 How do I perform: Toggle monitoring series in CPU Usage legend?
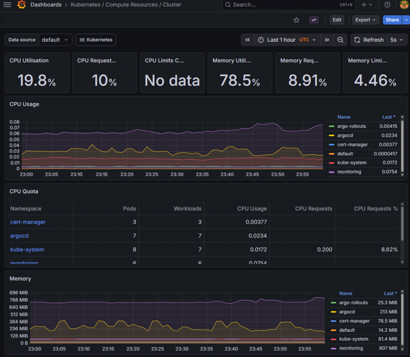pos(349,172)
